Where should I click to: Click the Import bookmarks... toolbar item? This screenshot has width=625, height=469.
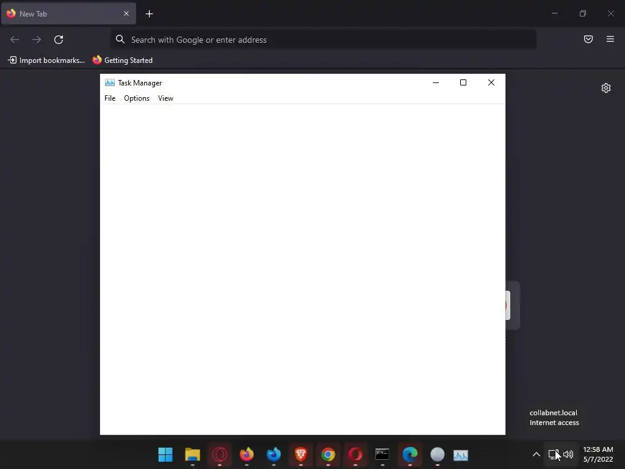46,60
